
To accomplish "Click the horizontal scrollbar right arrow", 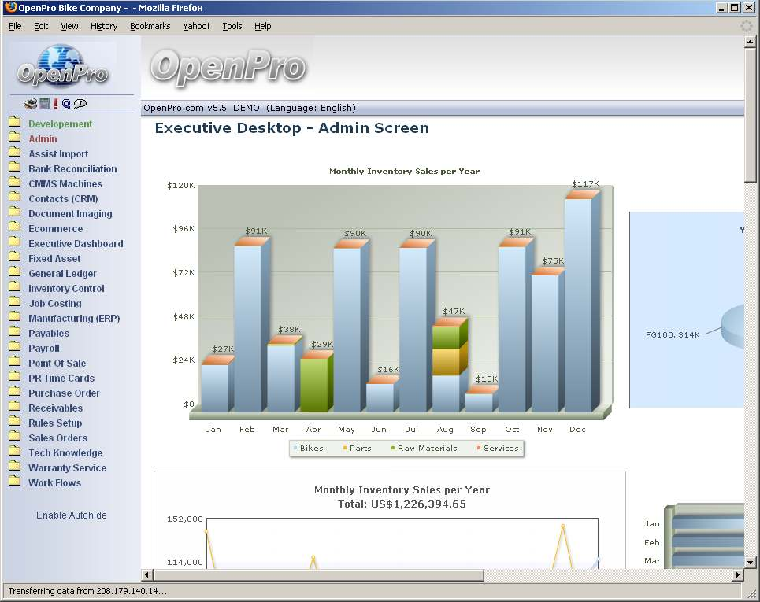I will click(x=738, y=575).
